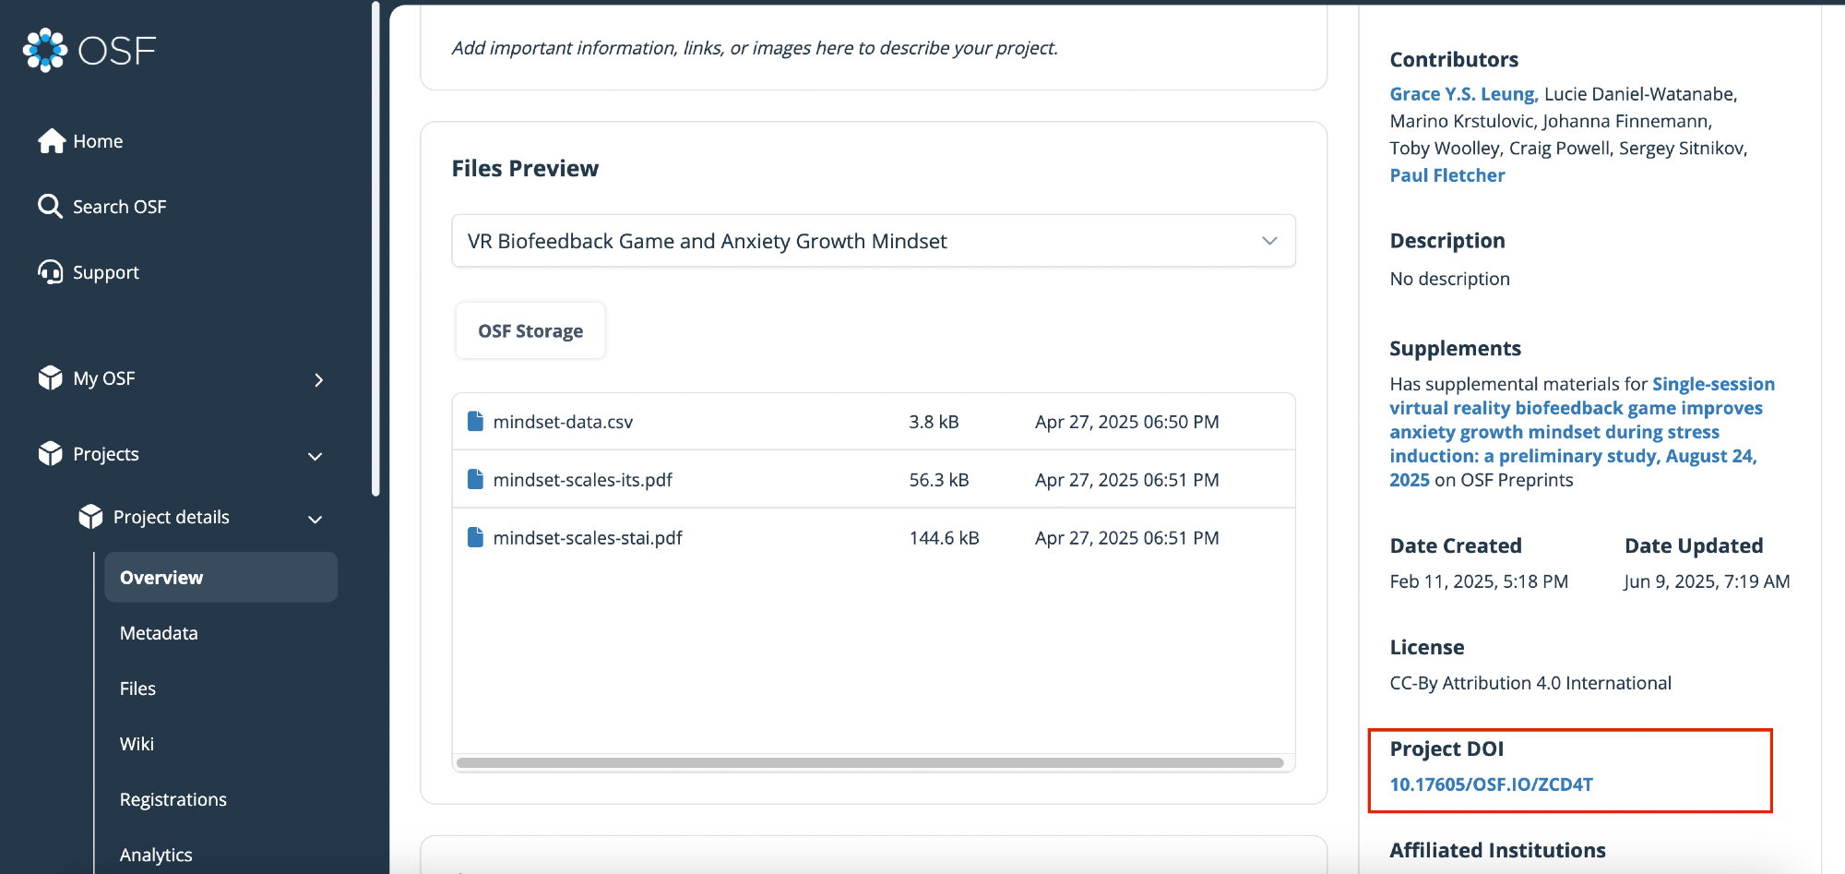Click the Home house icon

51,141
